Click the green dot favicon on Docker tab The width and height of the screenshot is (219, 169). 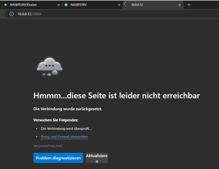[6, 5]
